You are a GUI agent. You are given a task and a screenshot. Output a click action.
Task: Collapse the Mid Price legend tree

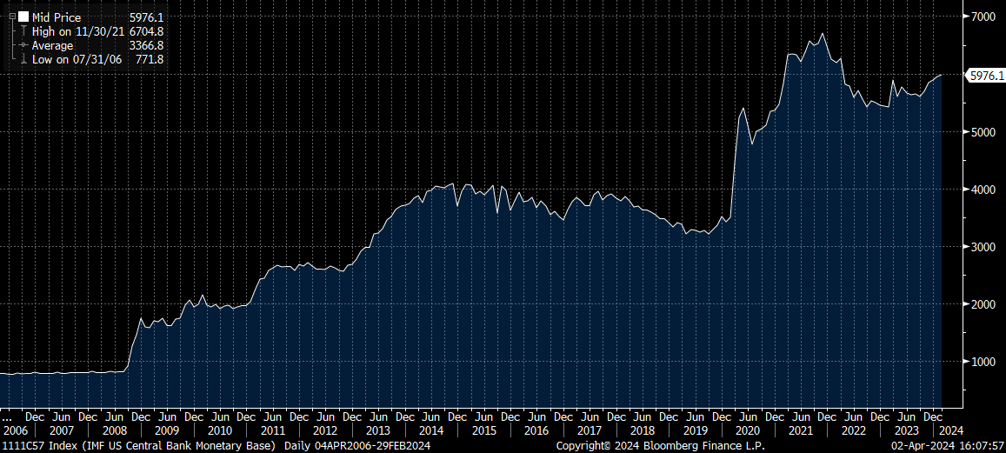[12, 17]
